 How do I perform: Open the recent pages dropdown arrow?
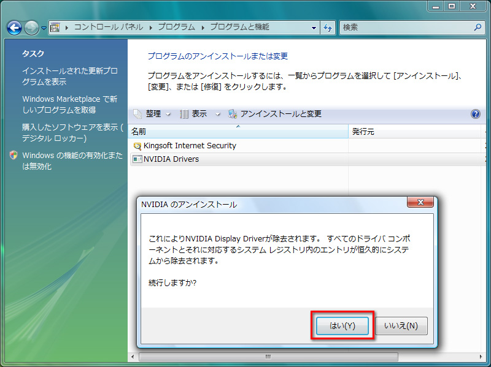coord(44,28)
